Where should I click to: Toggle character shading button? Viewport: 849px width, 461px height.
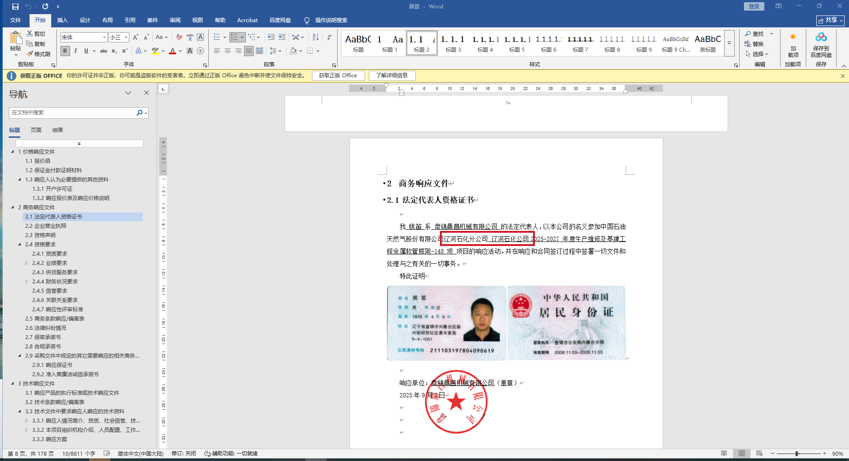tap(190, 51)
